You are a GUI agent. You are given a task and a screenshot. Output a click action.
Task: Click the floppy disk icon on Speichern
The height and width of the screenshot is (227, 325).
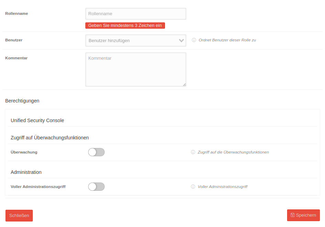293,215
